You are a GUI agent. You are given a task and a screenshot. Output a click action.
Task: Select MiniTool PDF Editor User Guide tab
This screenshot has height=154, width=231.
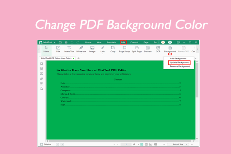pos(57,59)
